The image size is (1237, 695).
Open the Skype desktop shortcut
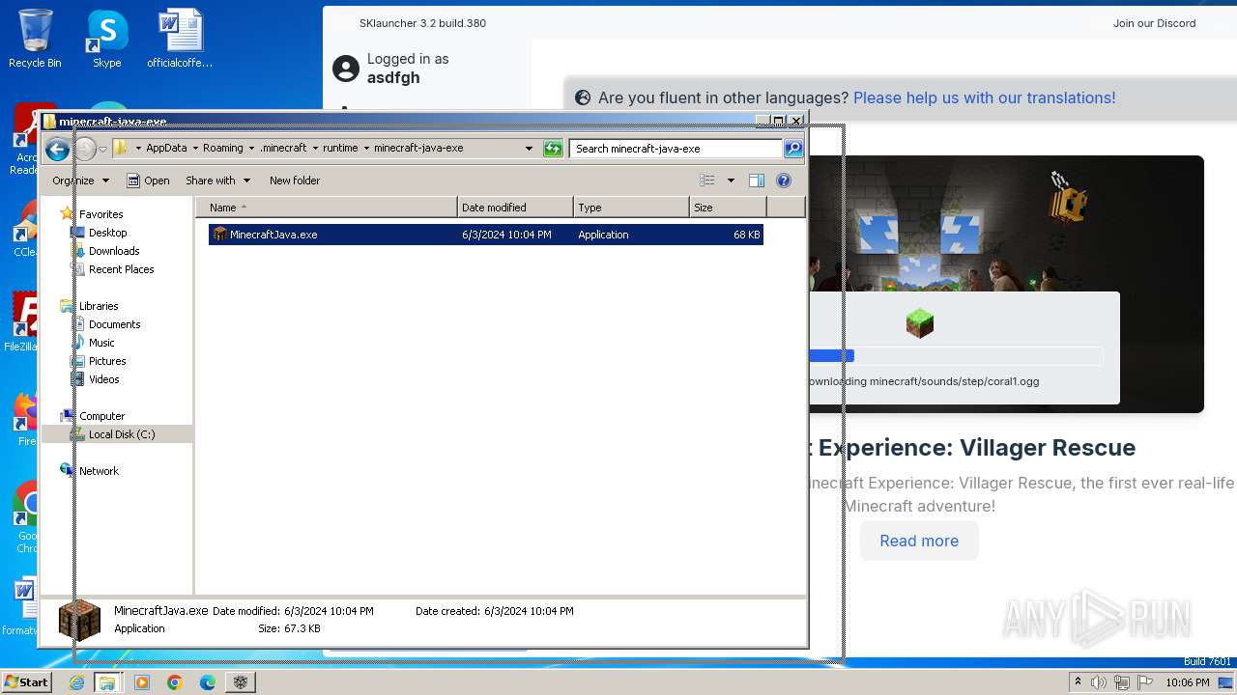click(x=107, y=40)
